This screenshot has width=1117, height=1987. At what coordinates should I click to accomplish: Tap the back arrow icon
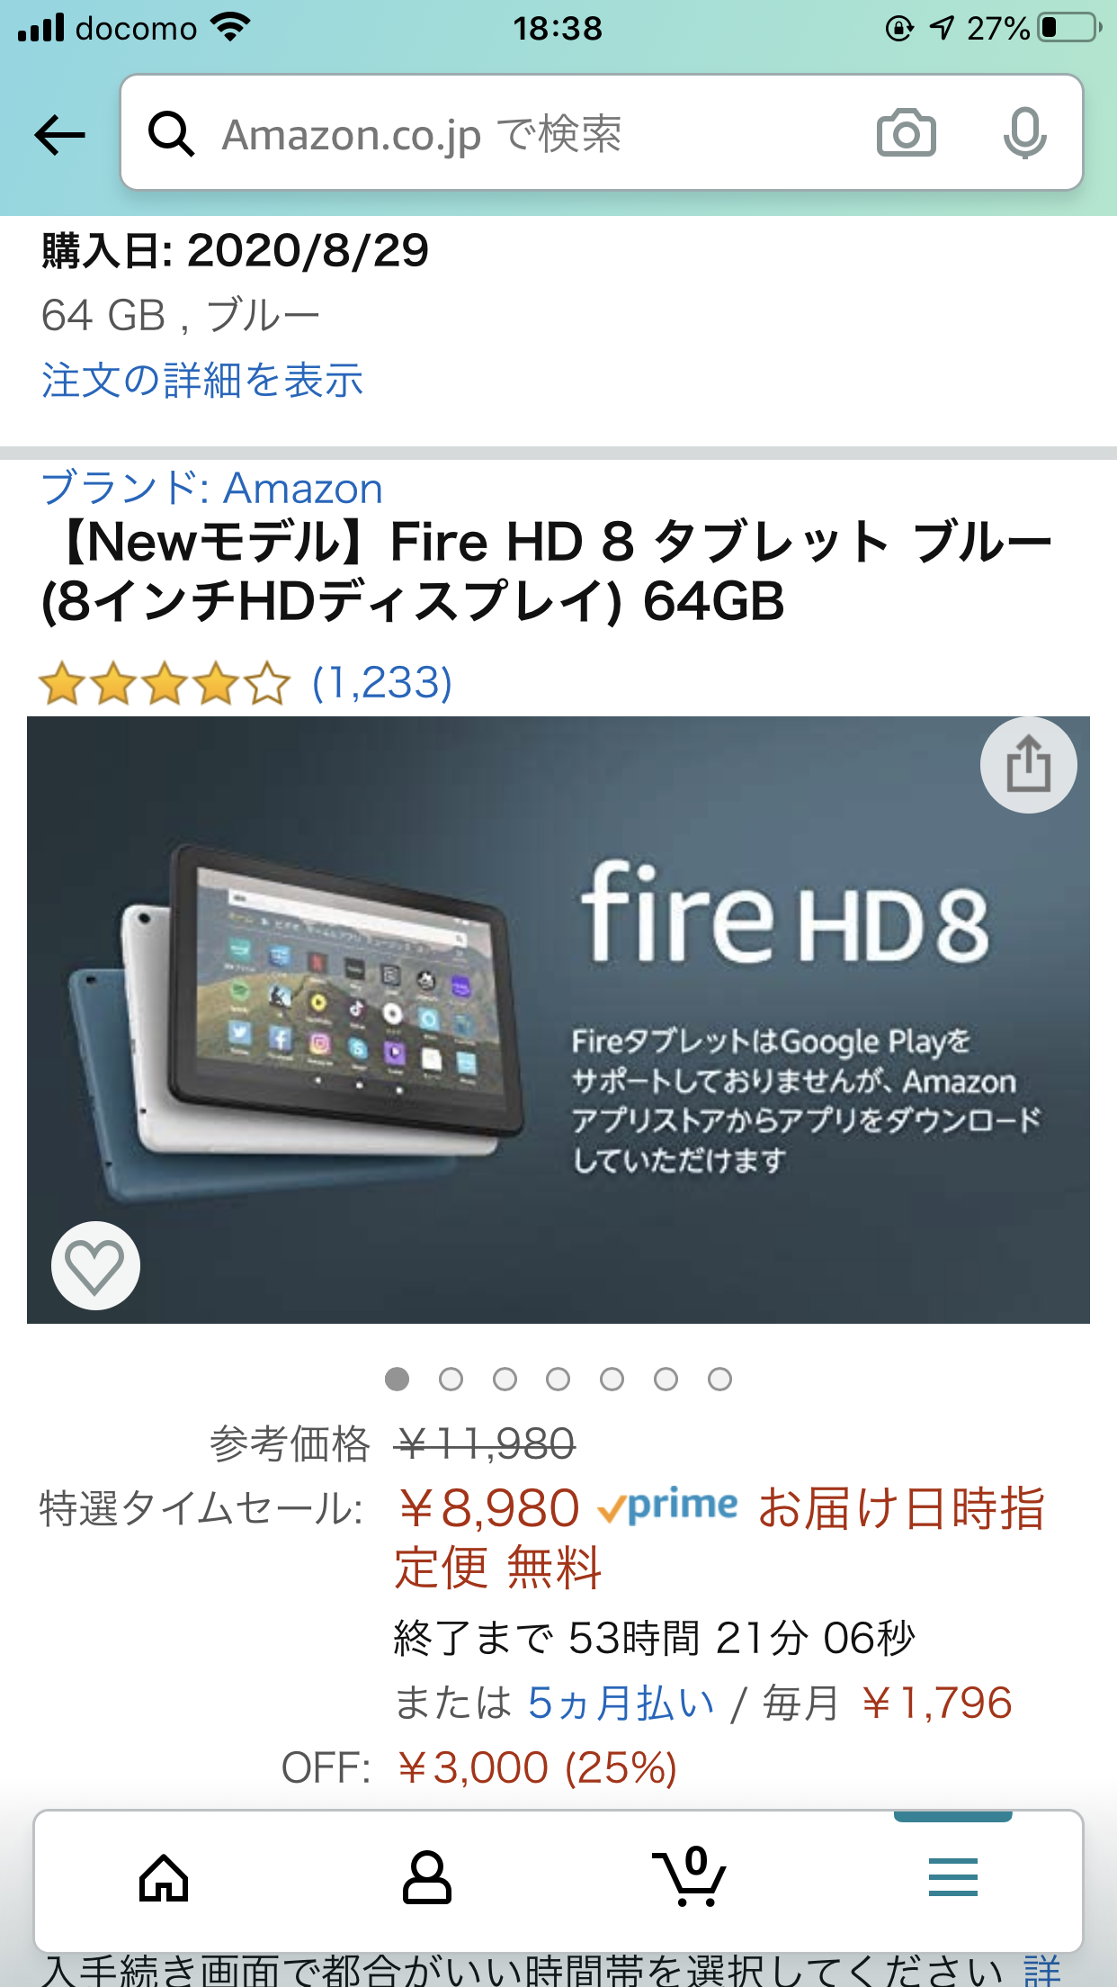[59, 135]
